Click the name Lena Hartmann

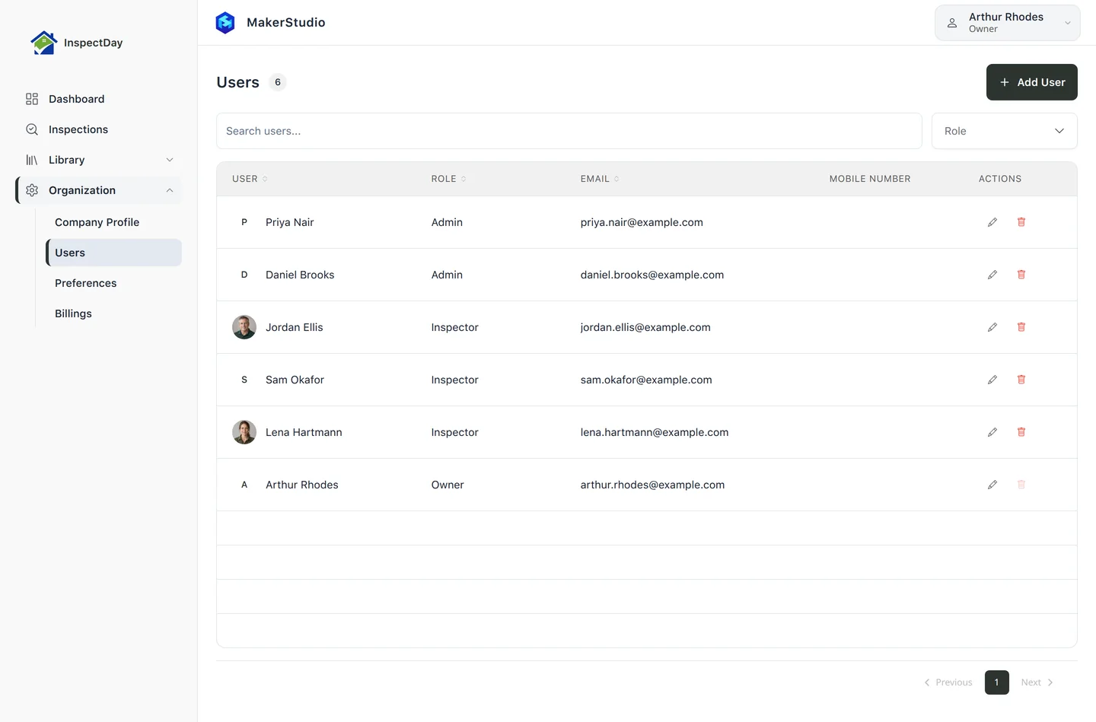coord(304,432)
